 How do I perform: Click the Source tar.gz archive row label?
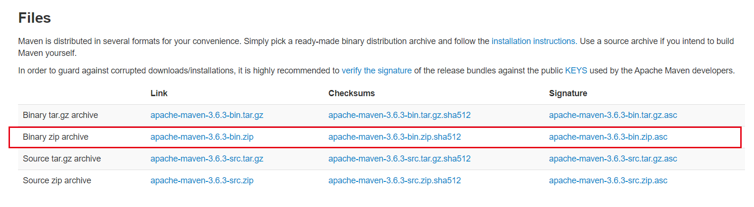point(62,159)
